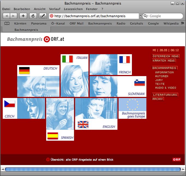Image resolution: width=186 pixels, height=176 pixels.
Task: Select the SLOVENIAN language label
Action: (136, 94)
